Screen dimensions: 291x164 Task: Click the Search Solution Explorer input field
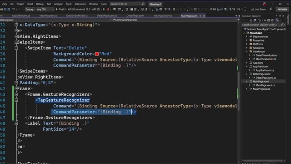pos(261,25)
